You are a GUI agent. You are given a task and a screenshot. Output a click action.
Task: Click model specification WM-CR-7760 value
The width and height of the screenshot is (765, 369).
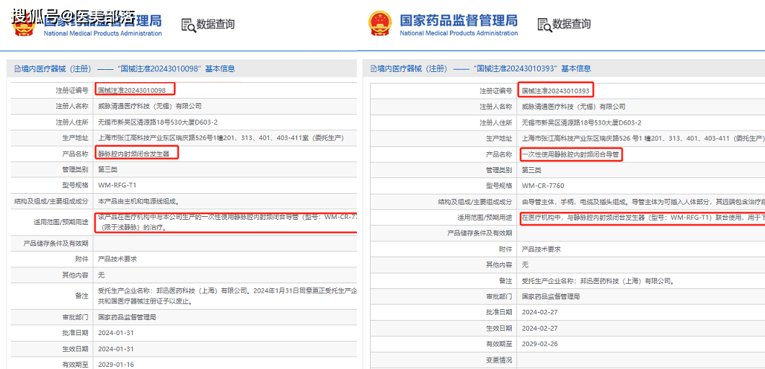[543, 186]
